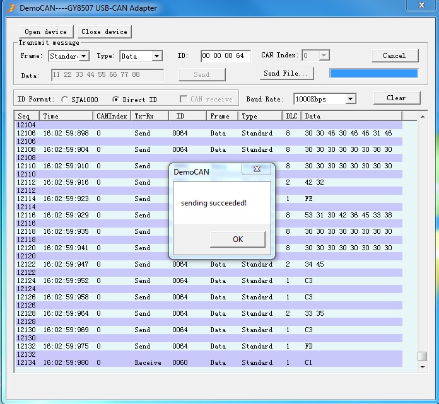Click the sending succeeded! message text
The height and width of the screenshot is (404, 439).
tap(214, 203)
